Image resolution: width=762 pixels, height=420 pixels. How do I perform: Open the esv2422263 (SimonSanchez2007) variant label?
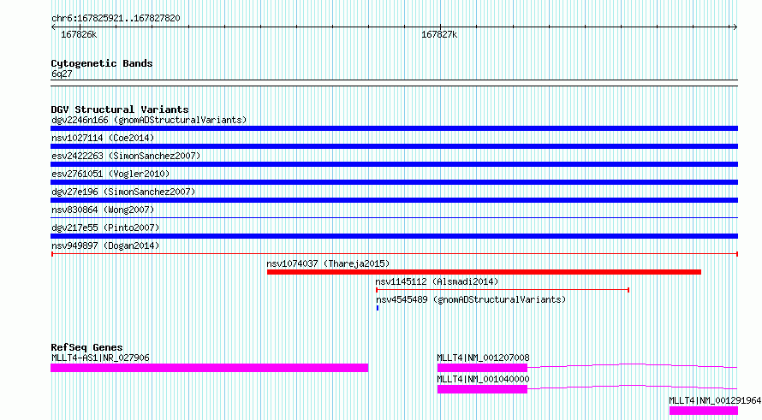click(x=126, y=156)
